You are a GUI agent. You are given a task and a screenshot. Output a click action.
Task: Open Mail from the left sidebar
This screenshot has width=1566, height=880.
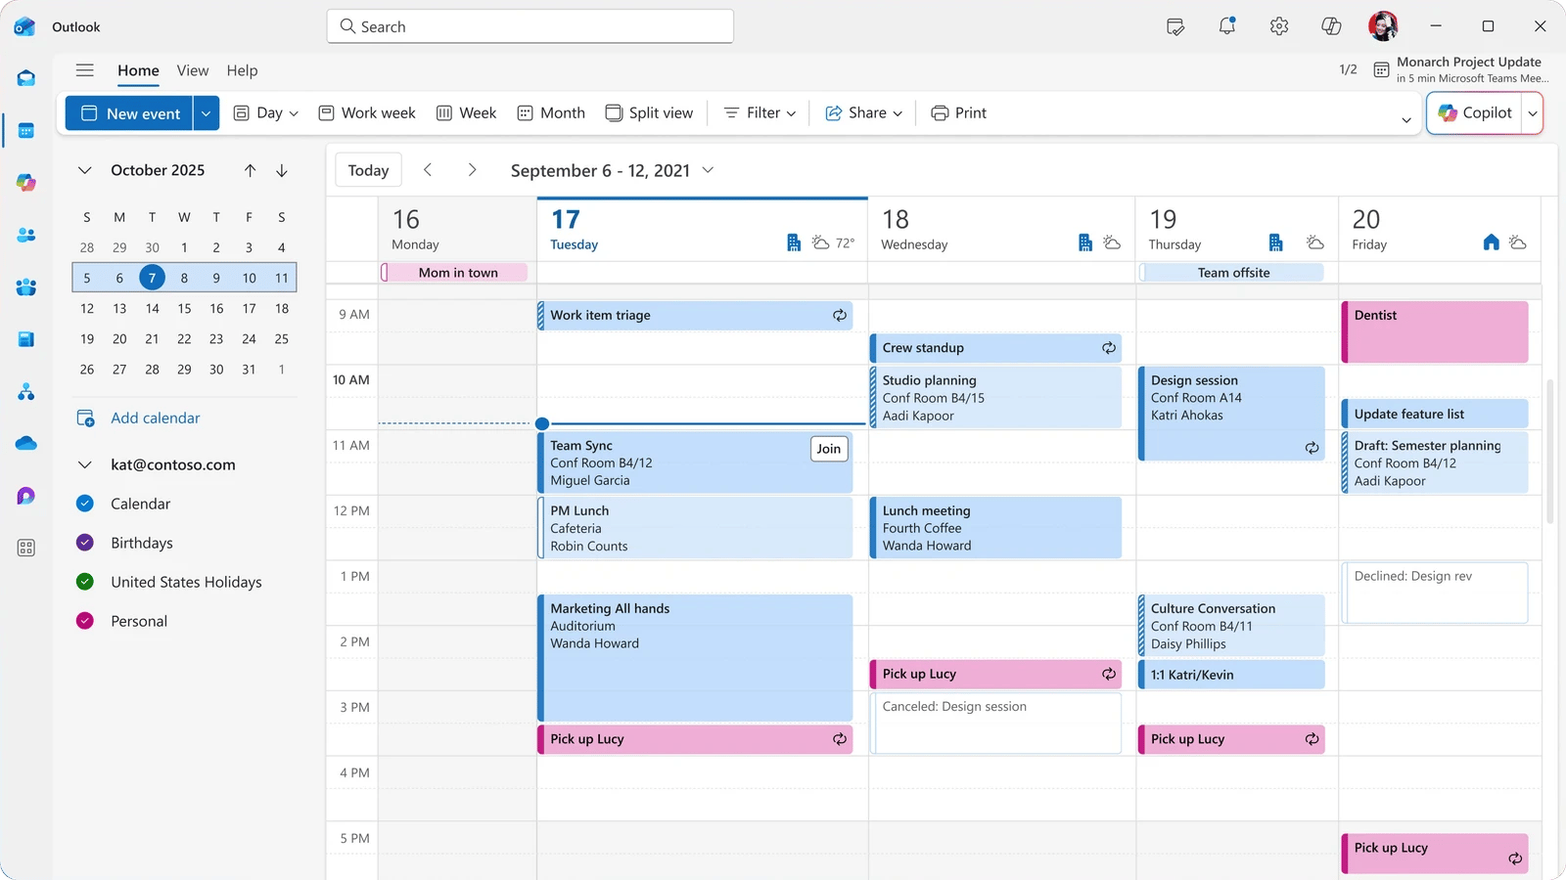26,78
